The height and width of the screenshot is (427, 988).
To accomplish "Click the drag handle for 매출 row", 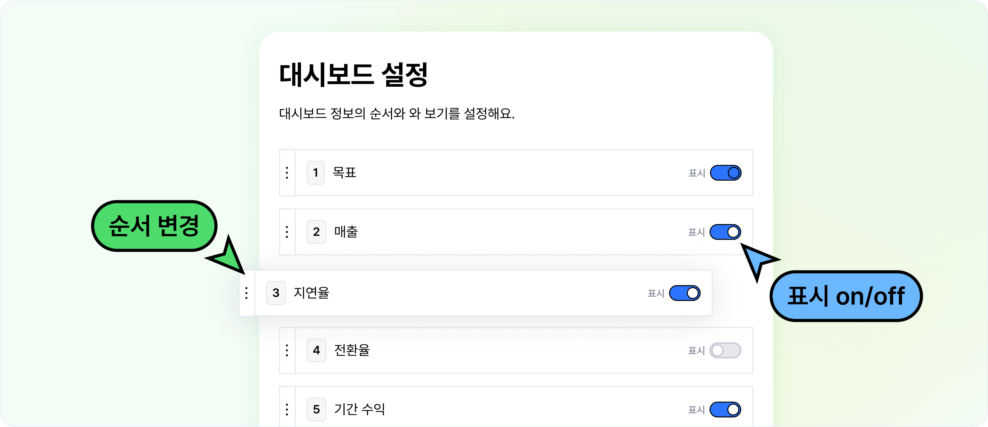I will (x=287, y=232).
